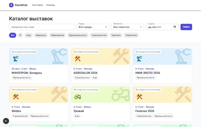Viewport: 201px width, 127px height.
Task: Open the Все тематики dropdown
Action: [127, 27]
